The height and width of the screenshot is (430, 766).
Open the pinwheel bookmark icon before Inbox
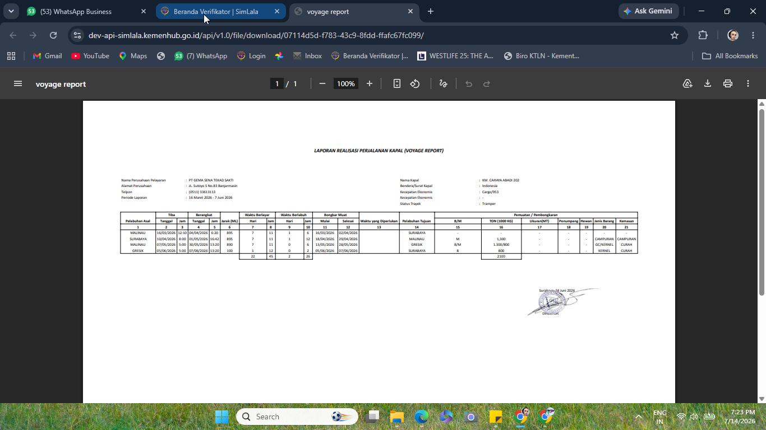coord(279,56)
